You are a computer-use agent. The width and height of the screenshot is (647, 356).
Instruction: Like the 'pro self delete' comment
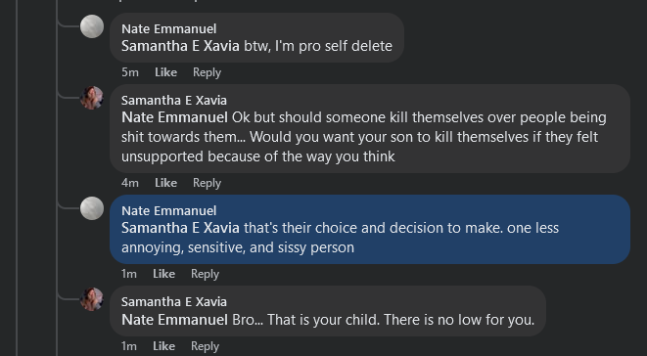click(165, 72)
